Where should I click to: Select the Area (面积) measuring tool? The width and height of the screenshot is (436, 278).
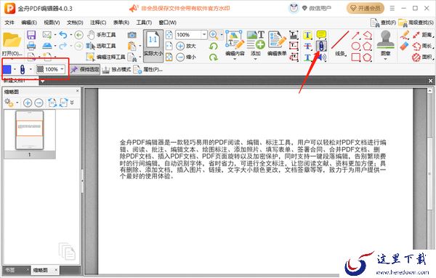point(423,57)
